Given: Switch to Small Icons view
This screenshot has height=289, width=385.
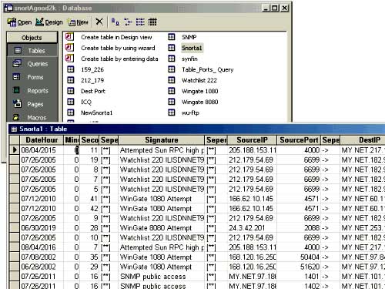Looking at the screenshot, I should click(x=128, y=22).
